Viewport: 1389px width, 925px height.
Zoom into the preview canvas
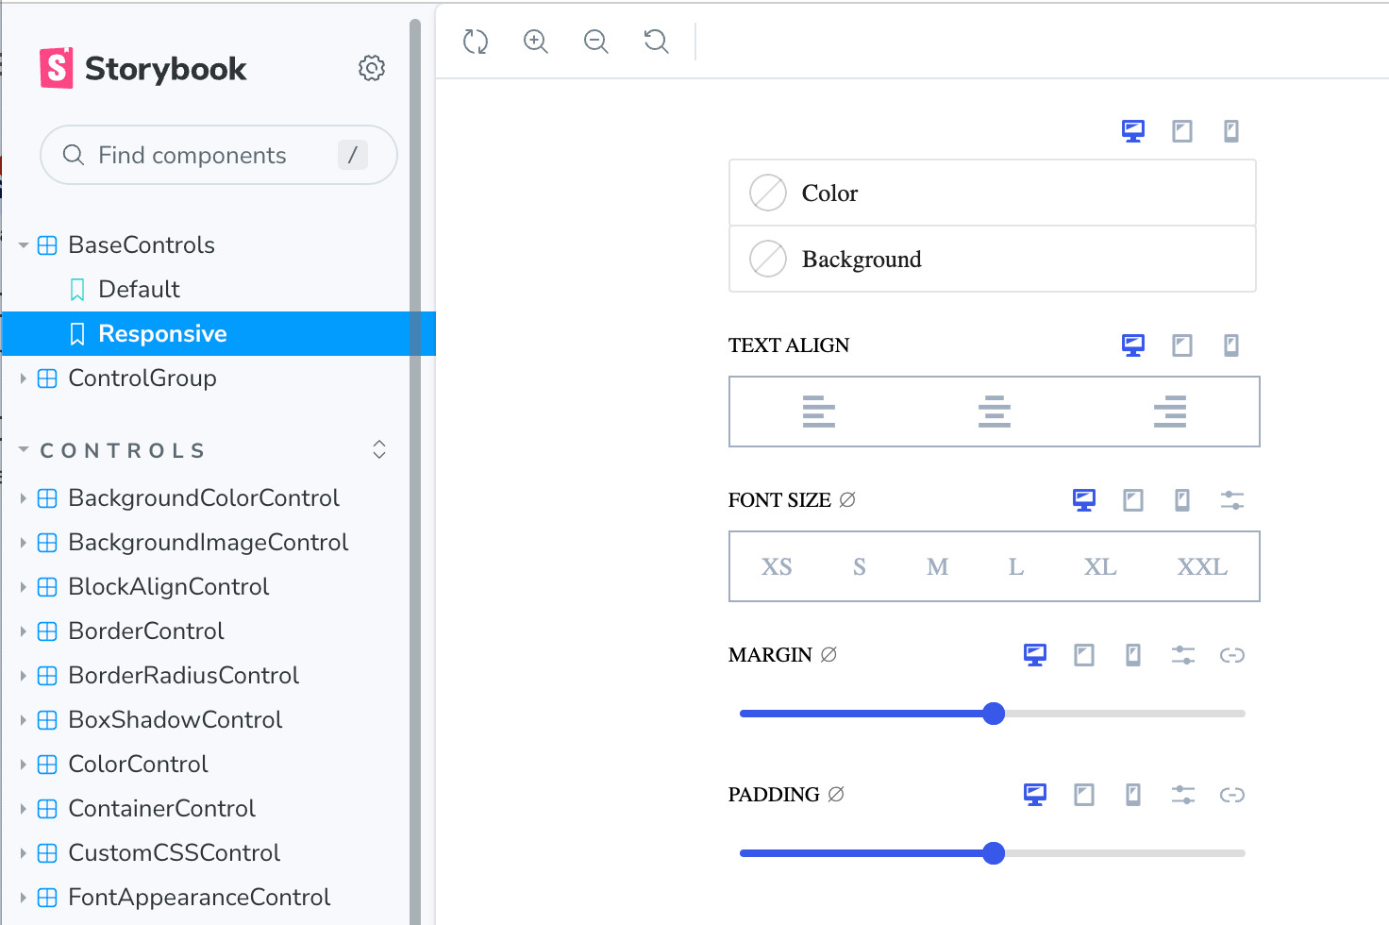pyautogui.click(x=535, y=42)
